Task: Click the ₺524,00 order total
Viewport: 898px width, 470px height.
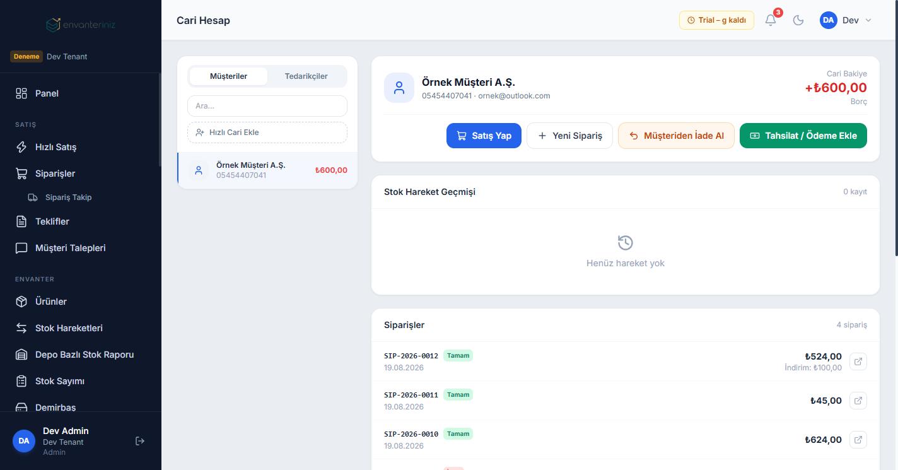Action: 823,356
